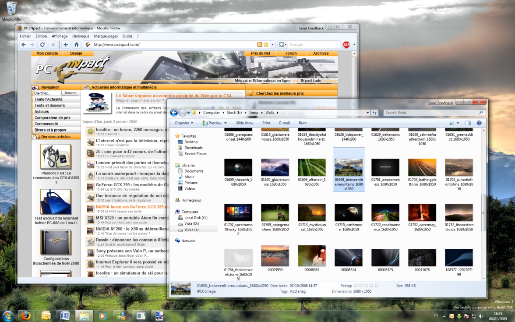Screen dimensions: 515x322
Task: Click the FR language indicator in taskbar
Action: coord(435,315)
